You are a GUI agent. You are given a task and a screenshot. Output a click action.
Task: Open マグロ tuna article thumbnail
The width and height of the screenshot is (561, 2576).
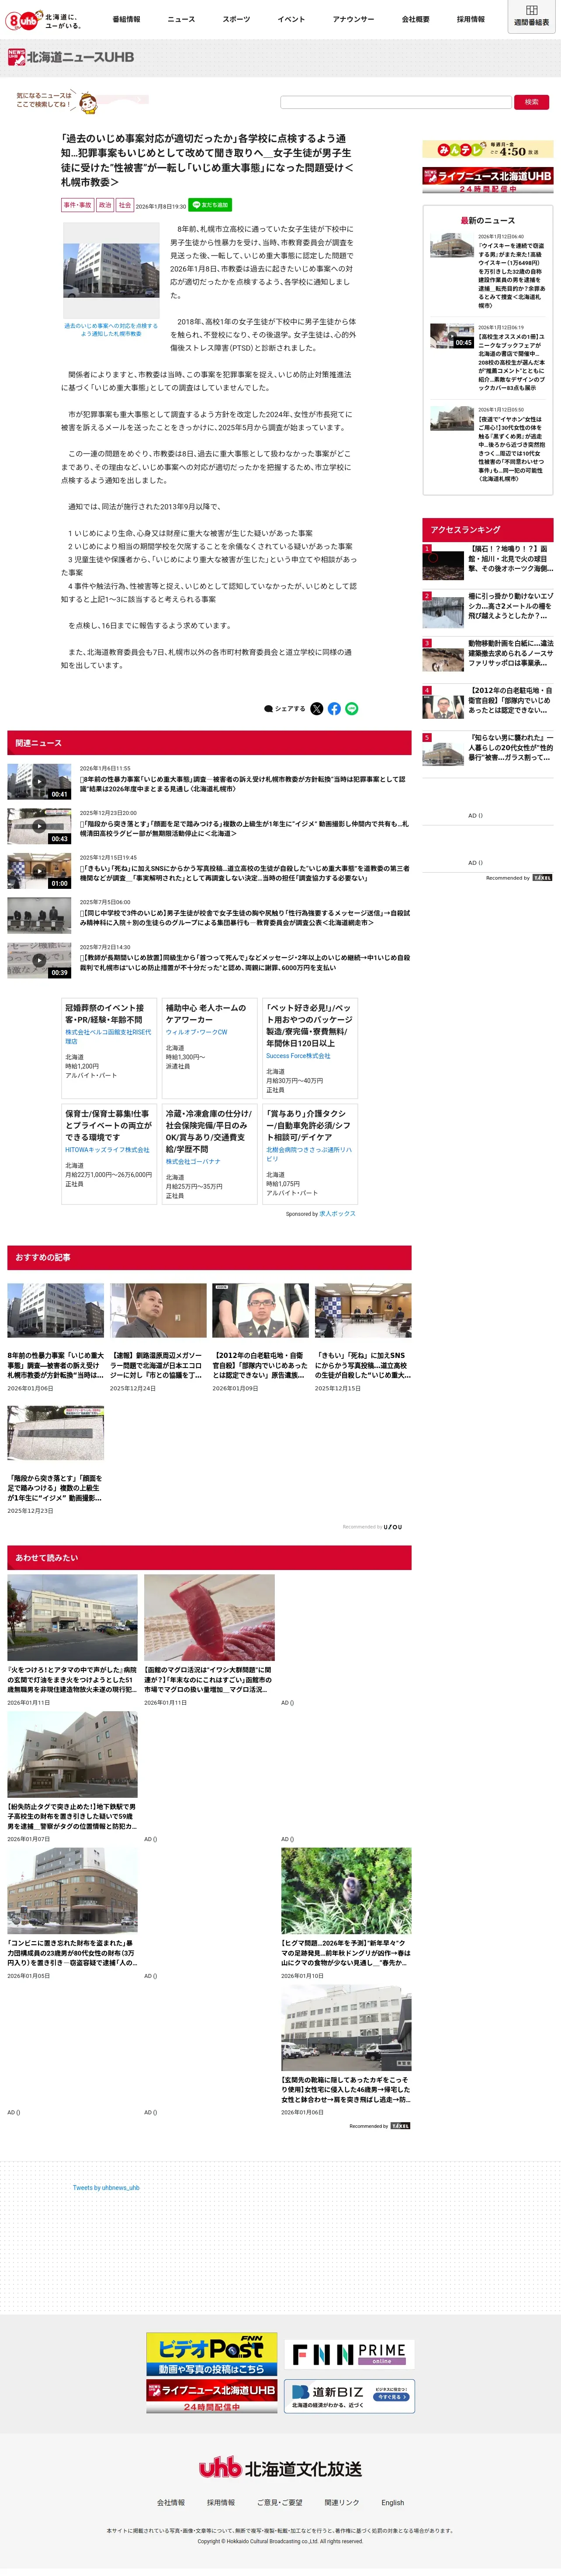point(209,1617)
